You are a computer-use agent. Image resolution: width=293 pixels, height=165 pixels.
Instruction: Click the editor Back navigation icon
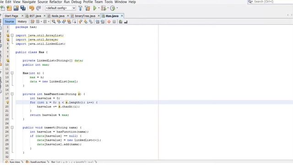(38, 22)
